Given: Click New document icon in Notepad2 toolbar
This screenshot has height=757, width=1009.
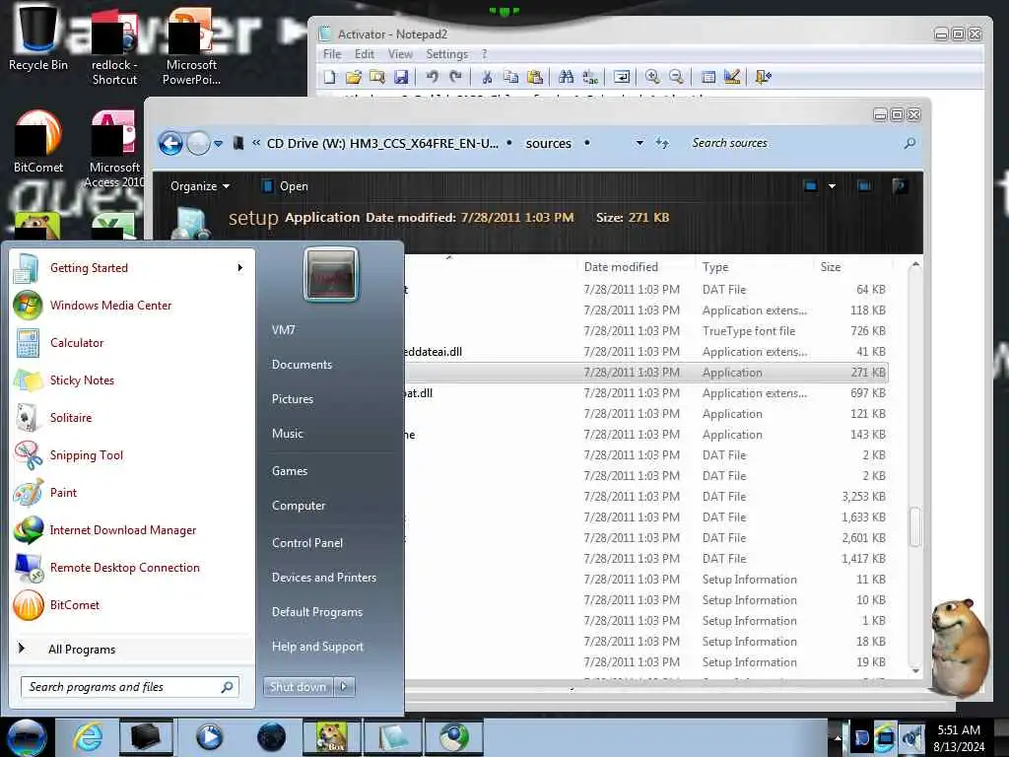Looking at the screenshot, I should coord(329,77).
